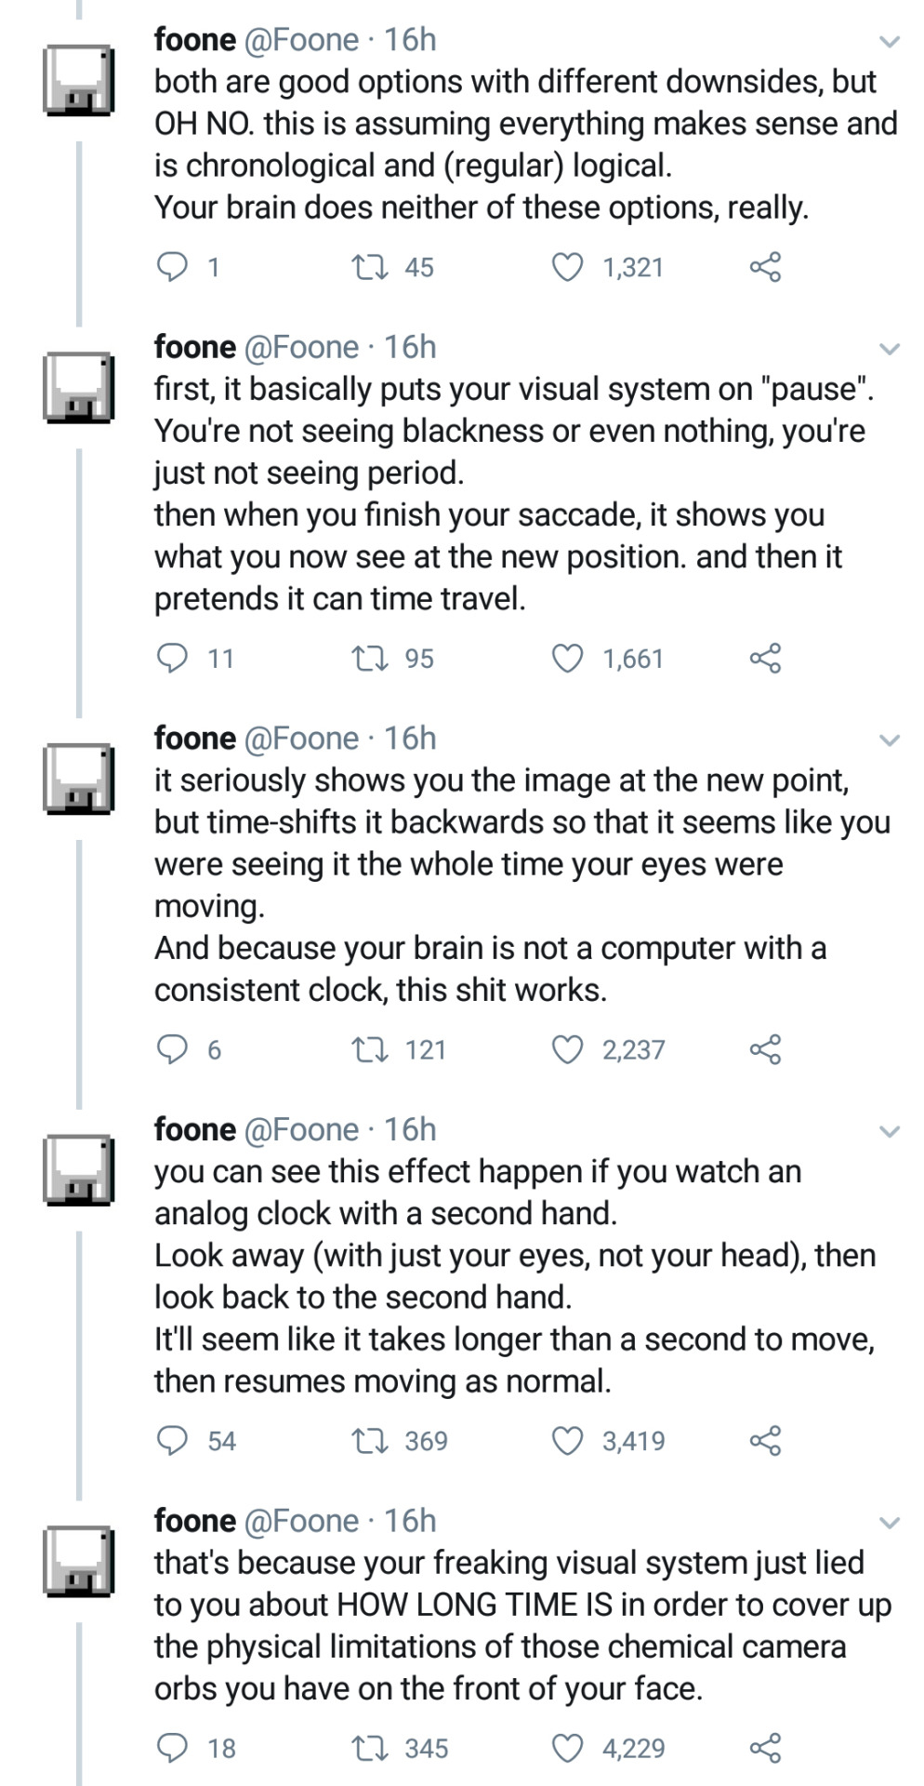Reply to the tweet with 11 replies
924x1786 pixels.
(172, 660)
